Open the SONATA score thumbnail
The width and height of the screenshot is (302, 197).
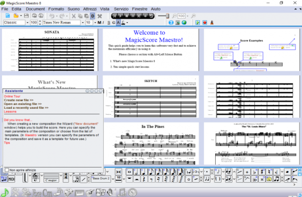(x=50, y=50)
